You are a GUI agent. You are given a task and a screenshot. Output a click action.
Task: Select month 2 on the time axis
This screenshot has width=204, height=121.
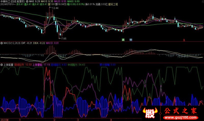click(55, 120)
